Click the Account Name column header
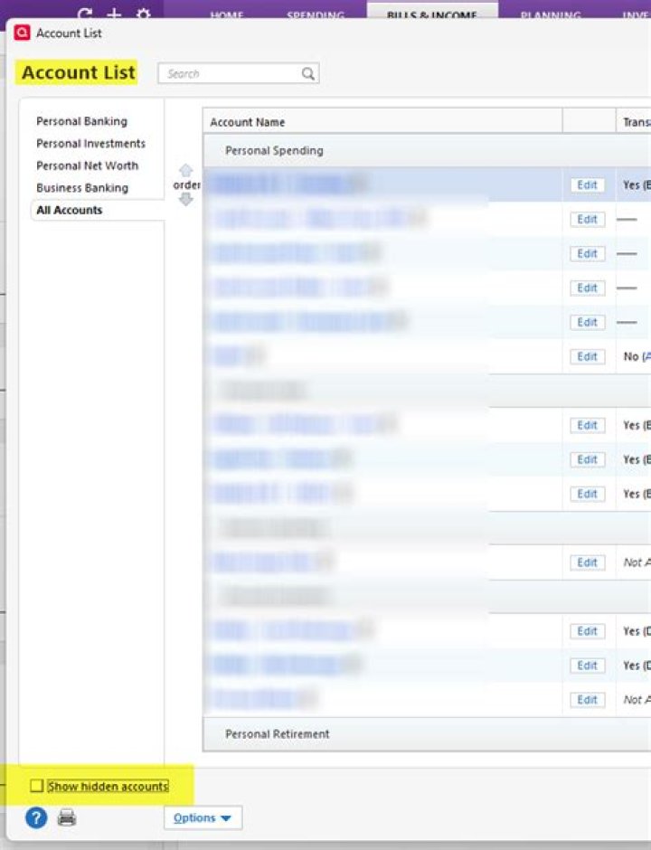Viewport: 651px width, 850px height. pos(382,122)
